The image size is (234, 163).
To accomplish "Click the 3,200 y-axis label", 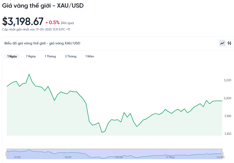I will 227,98.
